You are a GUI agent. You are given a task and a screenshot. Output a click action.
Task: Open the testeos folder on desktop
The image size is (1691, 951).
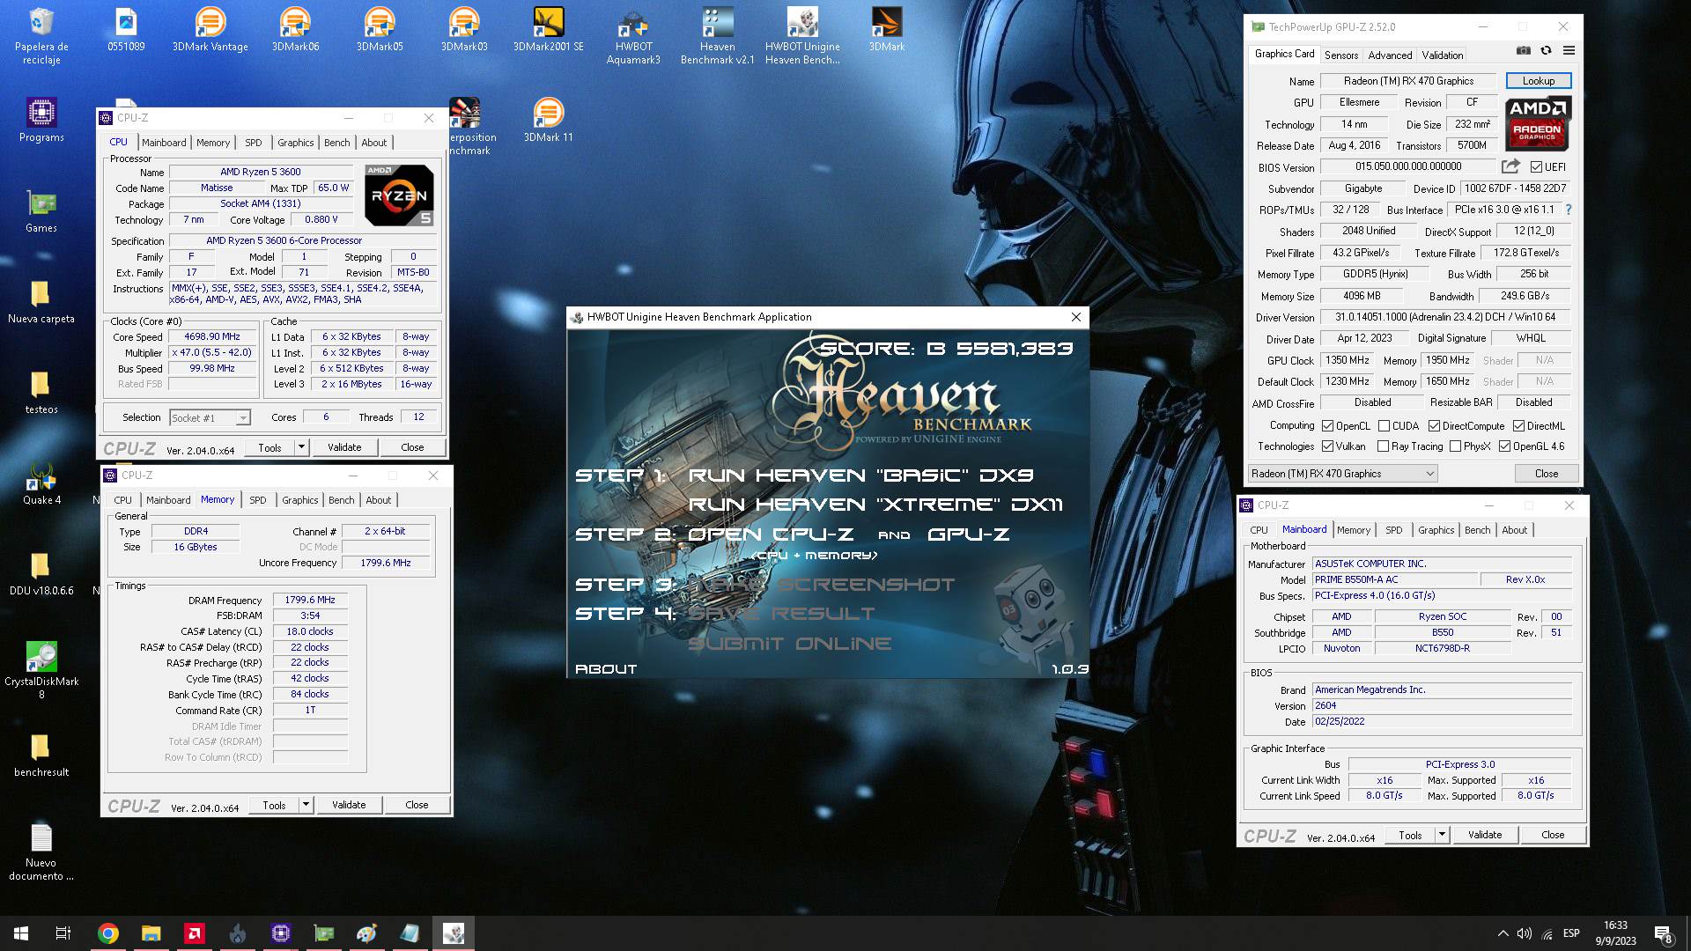click(x=41, y=392)
